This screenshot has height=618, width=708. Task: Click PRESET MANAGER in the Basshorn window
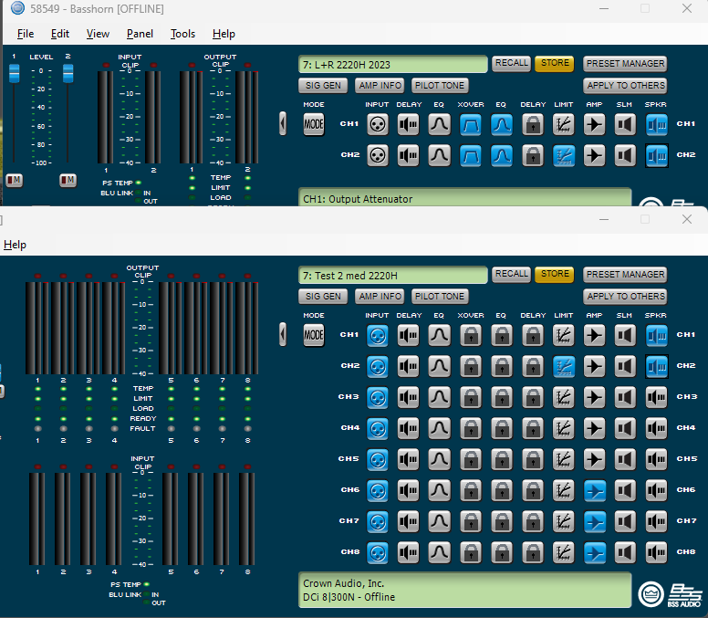tap(625, 64)
